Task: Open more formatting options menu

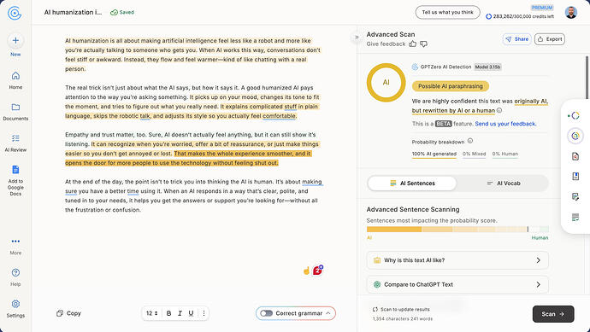Action: click(x=204, y=313)
